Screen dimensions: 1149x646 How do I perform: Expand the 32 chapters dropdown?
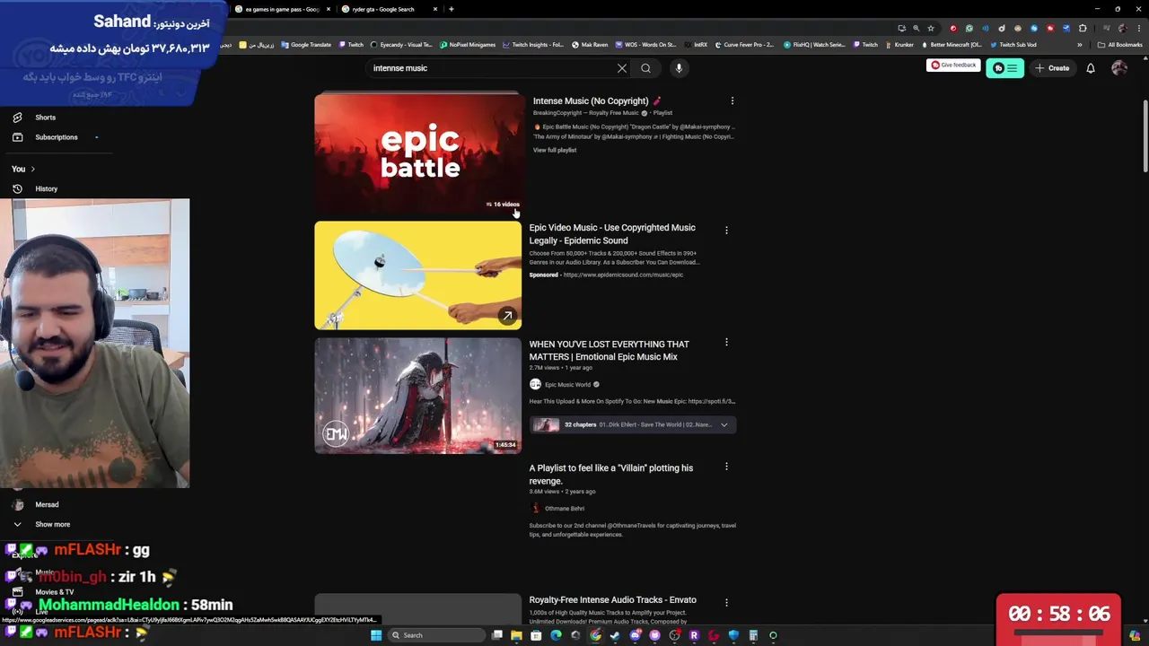click(x=633, y=424)
